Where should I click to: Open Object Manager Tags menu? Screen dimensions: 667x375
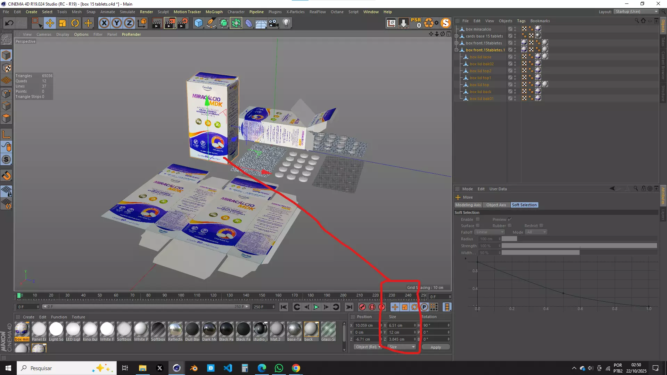[x=521, y=21]
